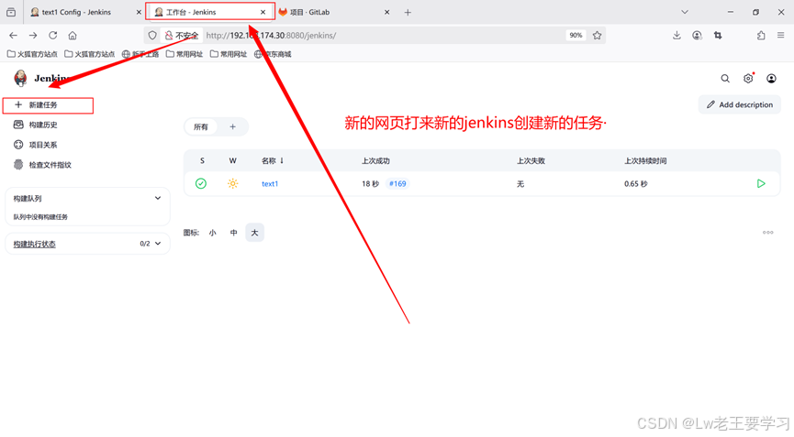Open Jenkins search magnifier icon
Viewport: 794px width, 437px height.
coord(725,78)
